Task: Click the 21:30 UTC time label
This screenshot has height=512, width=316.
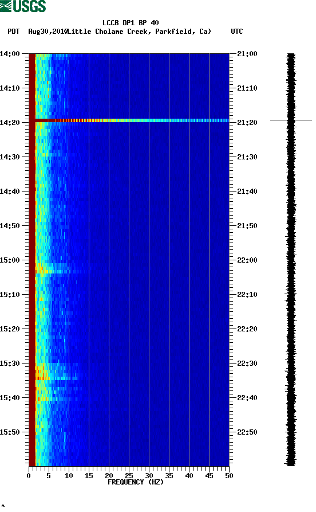Action: 247,157
